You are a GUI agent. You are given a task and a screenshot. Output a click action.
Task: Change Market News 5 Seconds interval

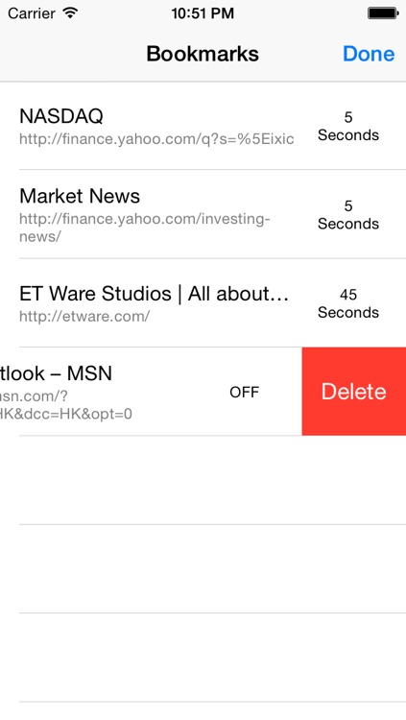click(348, 214)
